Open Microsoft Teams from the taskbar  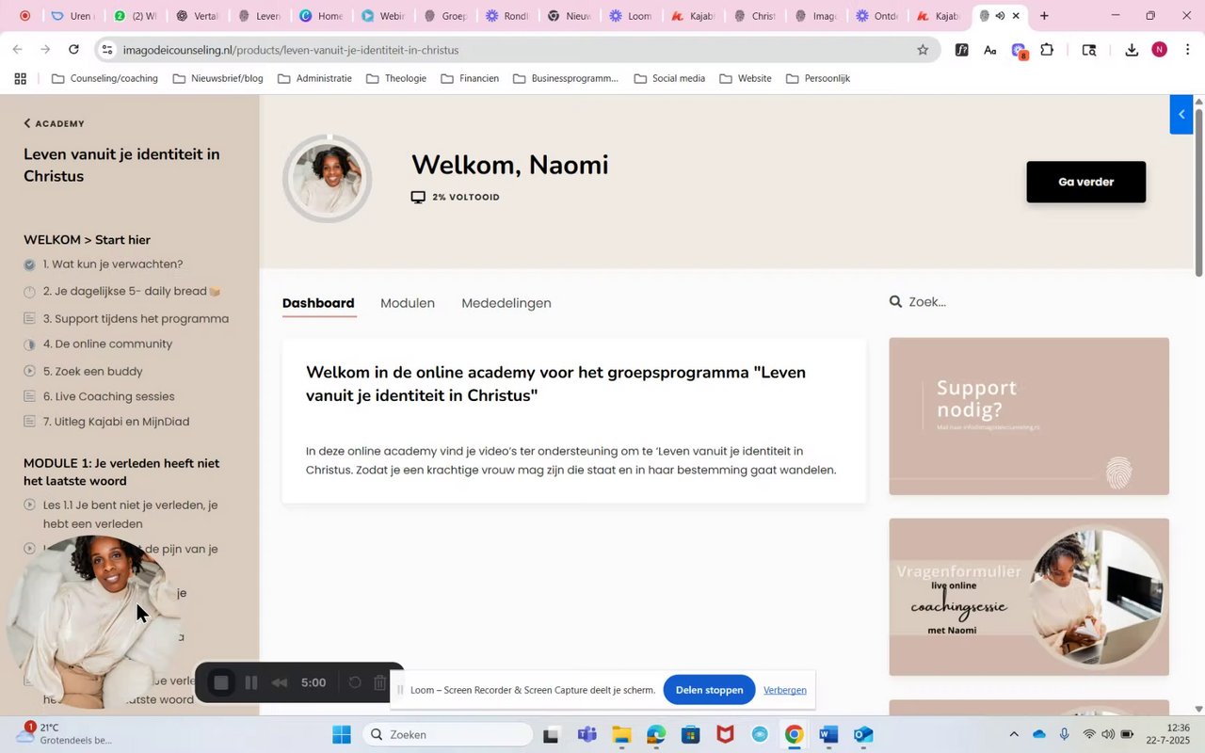[586, 735]
